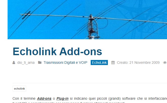Image resolution: width=167 pixels, height=103 pixels.
Task: Click the dark cross element on antenna boom
Action: click(x=26, y=15)
